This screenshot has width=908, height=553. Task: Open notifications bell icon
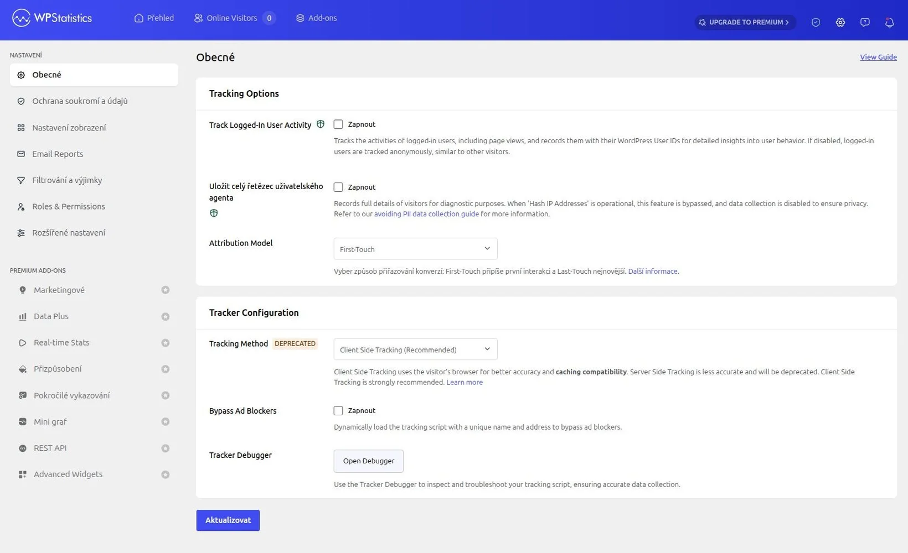coord(889,22)
